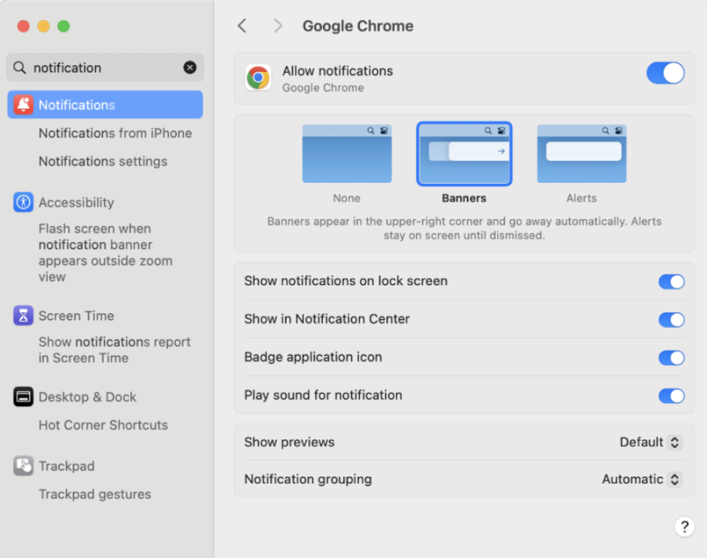707x558 pixels.
Task: Turn off Badge application icon switch
Action: pyautogui.click(x=671, y=357)
